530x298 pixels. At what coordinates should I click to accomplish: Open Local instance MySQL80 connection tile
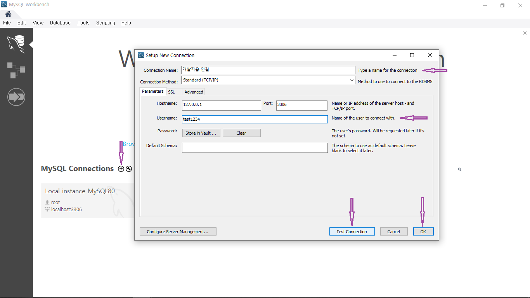pyautogui.click(x=88, y=200)
